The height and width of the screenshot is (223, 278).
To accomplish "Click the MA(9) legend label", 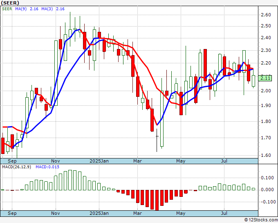I will pyautogui.click(x=21, y=9).
